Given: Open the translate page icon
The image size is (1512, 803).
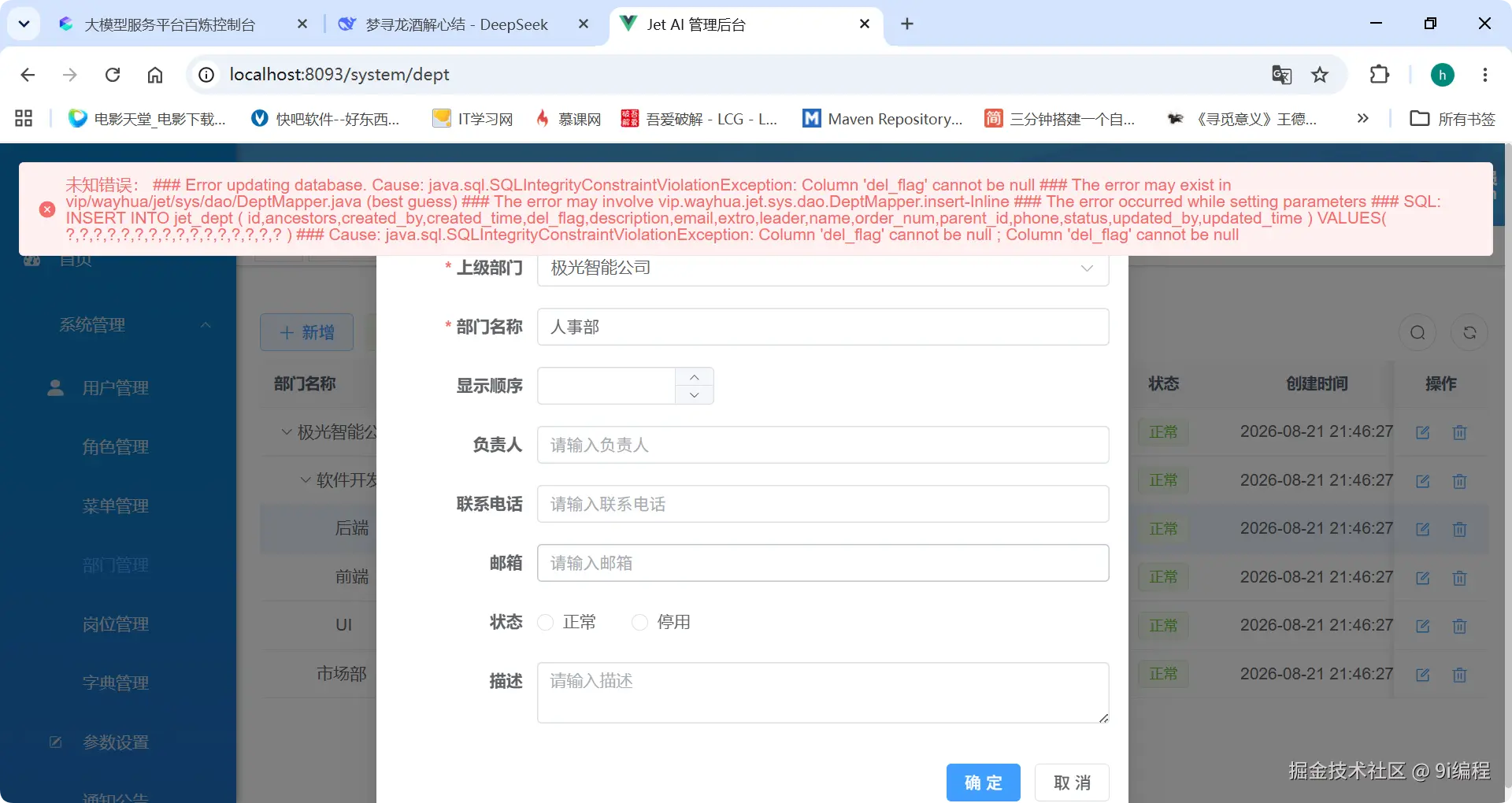Looking at the screenshot, I should pos(1281,75).
